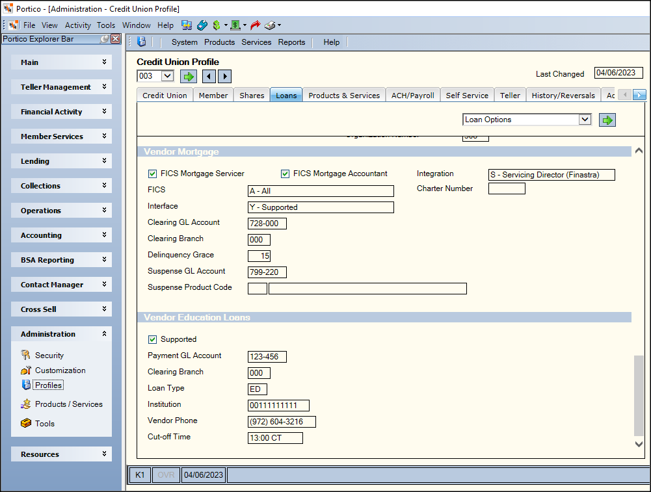651x492 pixels.
Task: Click the blue card reader toolbar icon
Action: pos(202,25)
